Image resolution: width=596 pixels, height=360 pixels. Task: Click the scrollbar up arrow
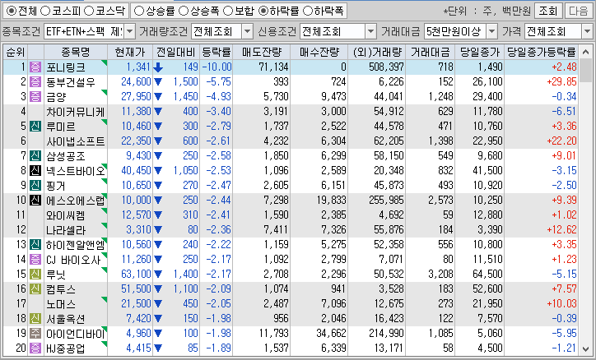coord(587,52)
